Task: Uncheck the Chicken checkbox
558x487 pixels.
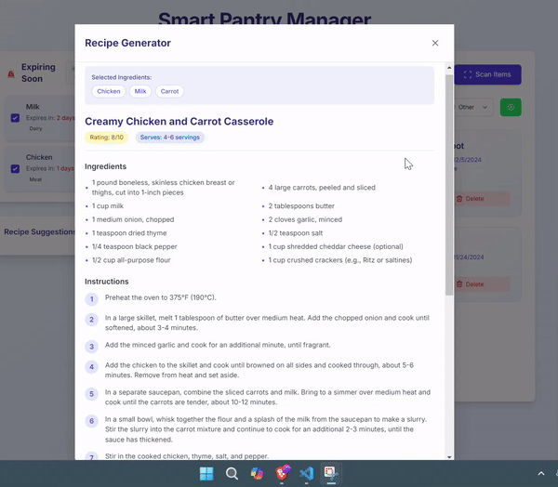Action: tap(15, 168)
